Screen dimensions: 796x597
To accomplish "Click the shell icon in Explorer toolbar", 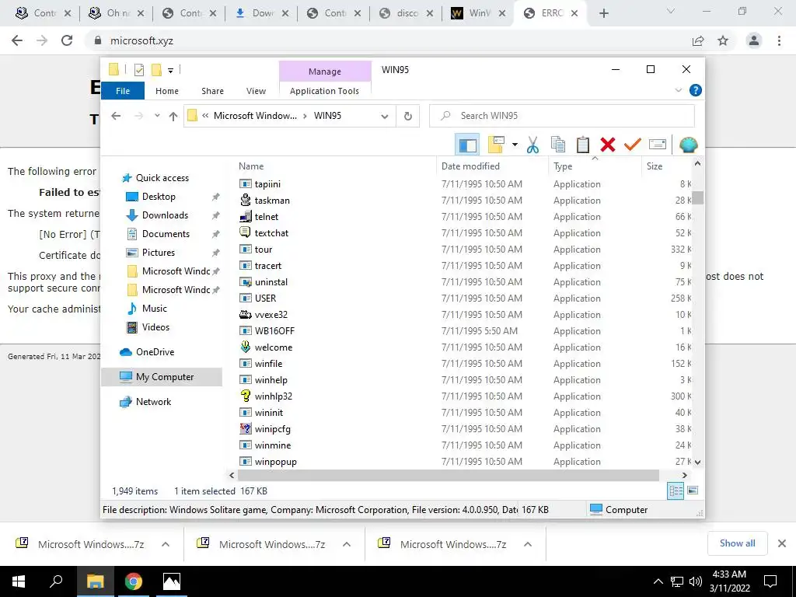I will click(689, 145).
